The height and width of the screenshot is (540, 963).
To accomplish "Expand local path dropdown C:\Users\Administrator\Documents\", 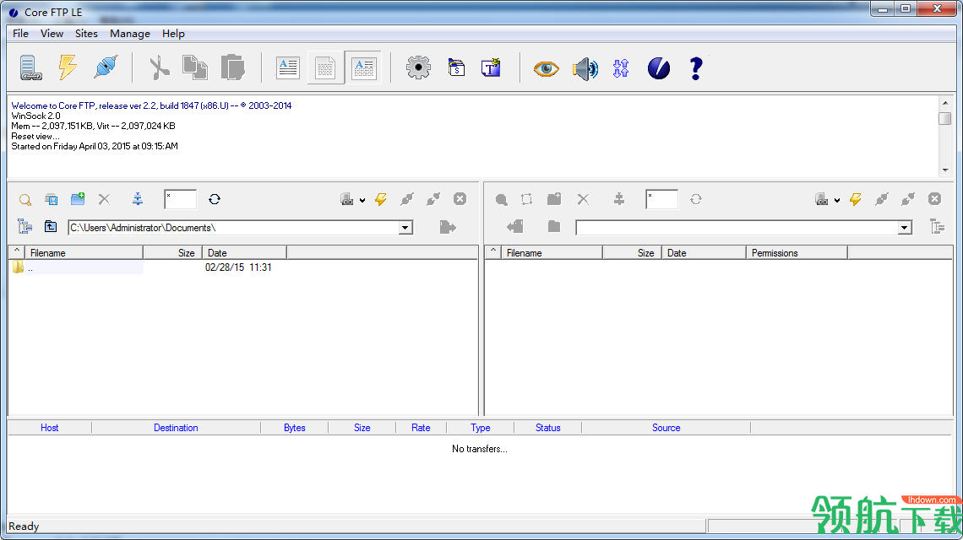I will pos(405,228).
